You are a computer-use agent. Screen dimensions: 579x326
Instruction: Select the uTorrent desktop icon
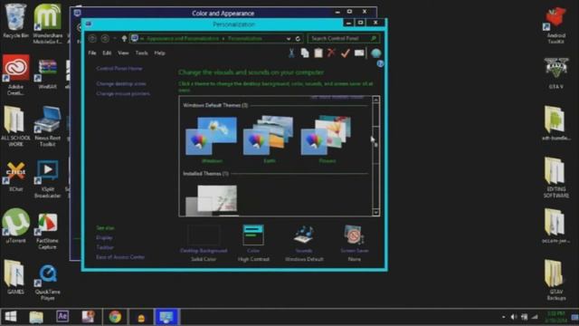[15, 225]
